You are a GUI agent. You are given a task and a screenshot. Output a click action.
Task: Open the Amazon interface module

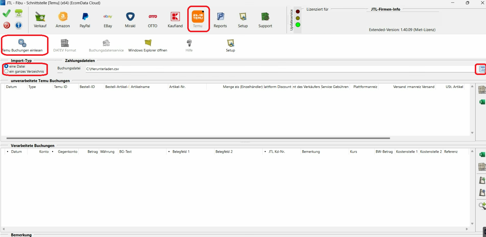[63, 19]
